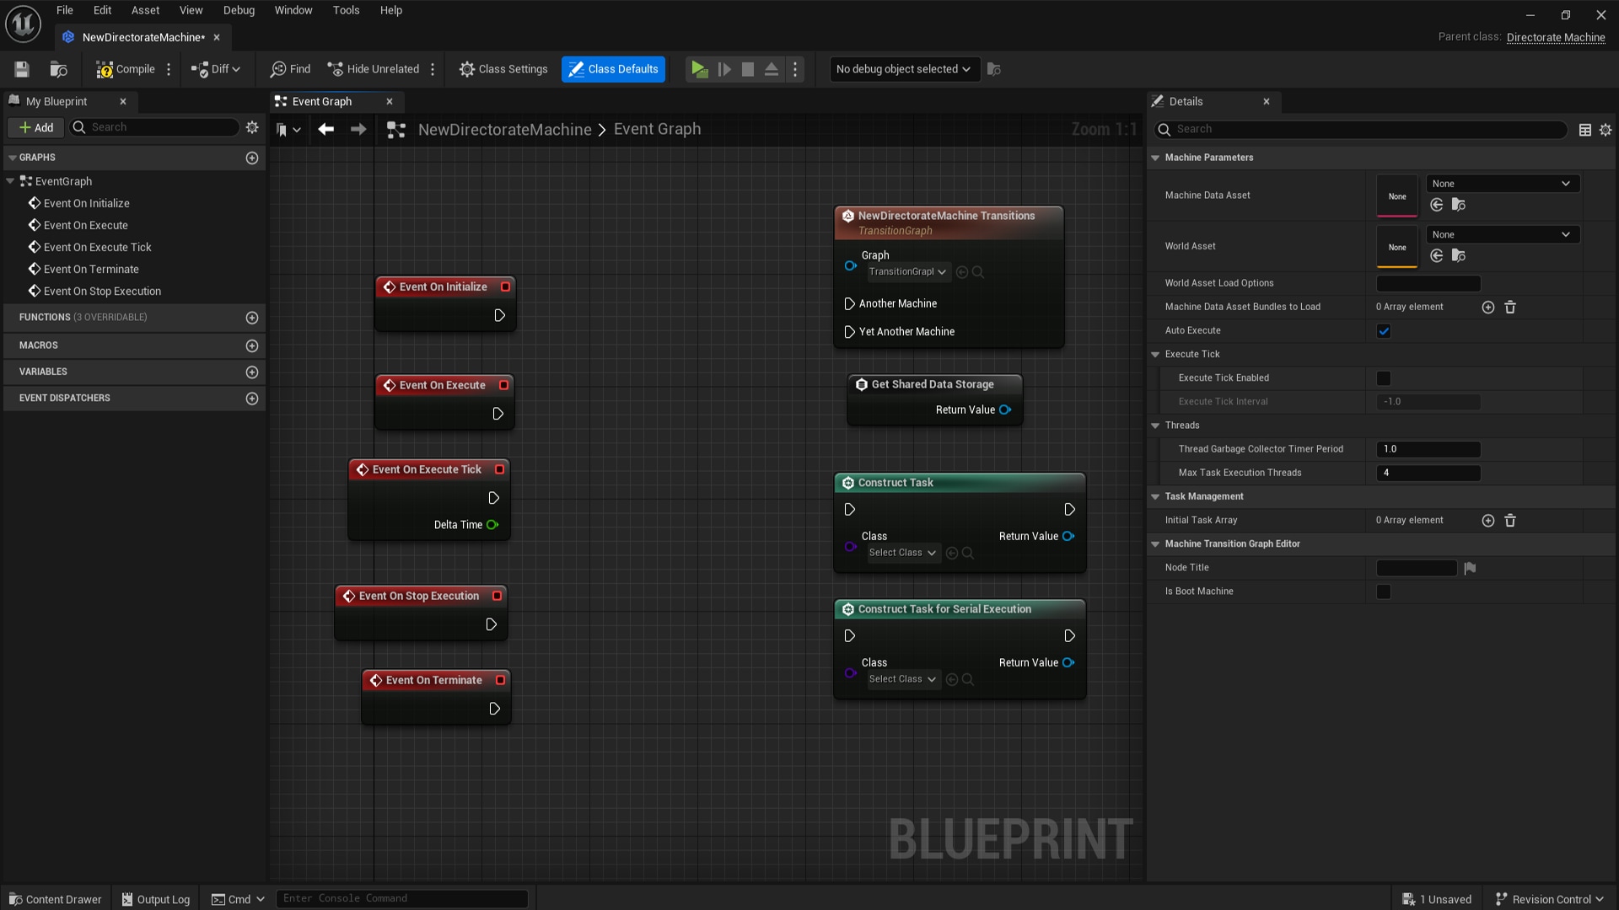Image resolution: width=1619 pixels, height=910 pixels.
Task: Toggle the Is Boot Machine checkbox
Action: click(1384, 591)
